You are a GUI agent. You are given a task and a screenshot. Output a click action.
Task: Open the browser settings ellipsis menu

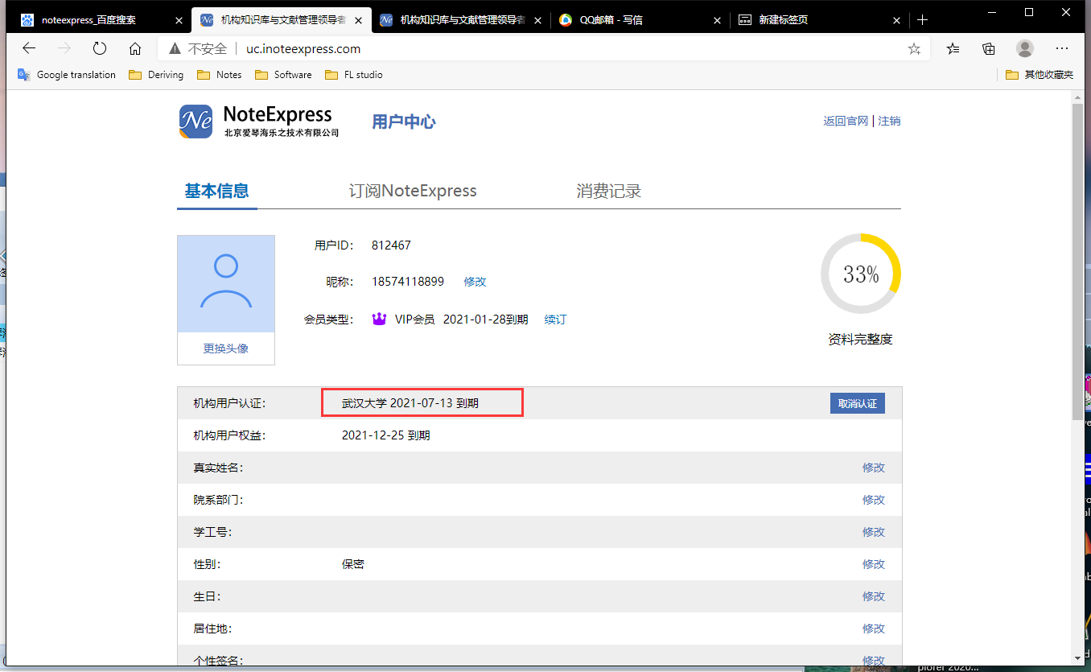coord(1061,48)
